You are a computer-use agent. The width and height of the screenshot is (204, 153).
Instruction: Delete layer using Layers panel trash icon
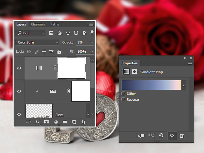[83, 122]
